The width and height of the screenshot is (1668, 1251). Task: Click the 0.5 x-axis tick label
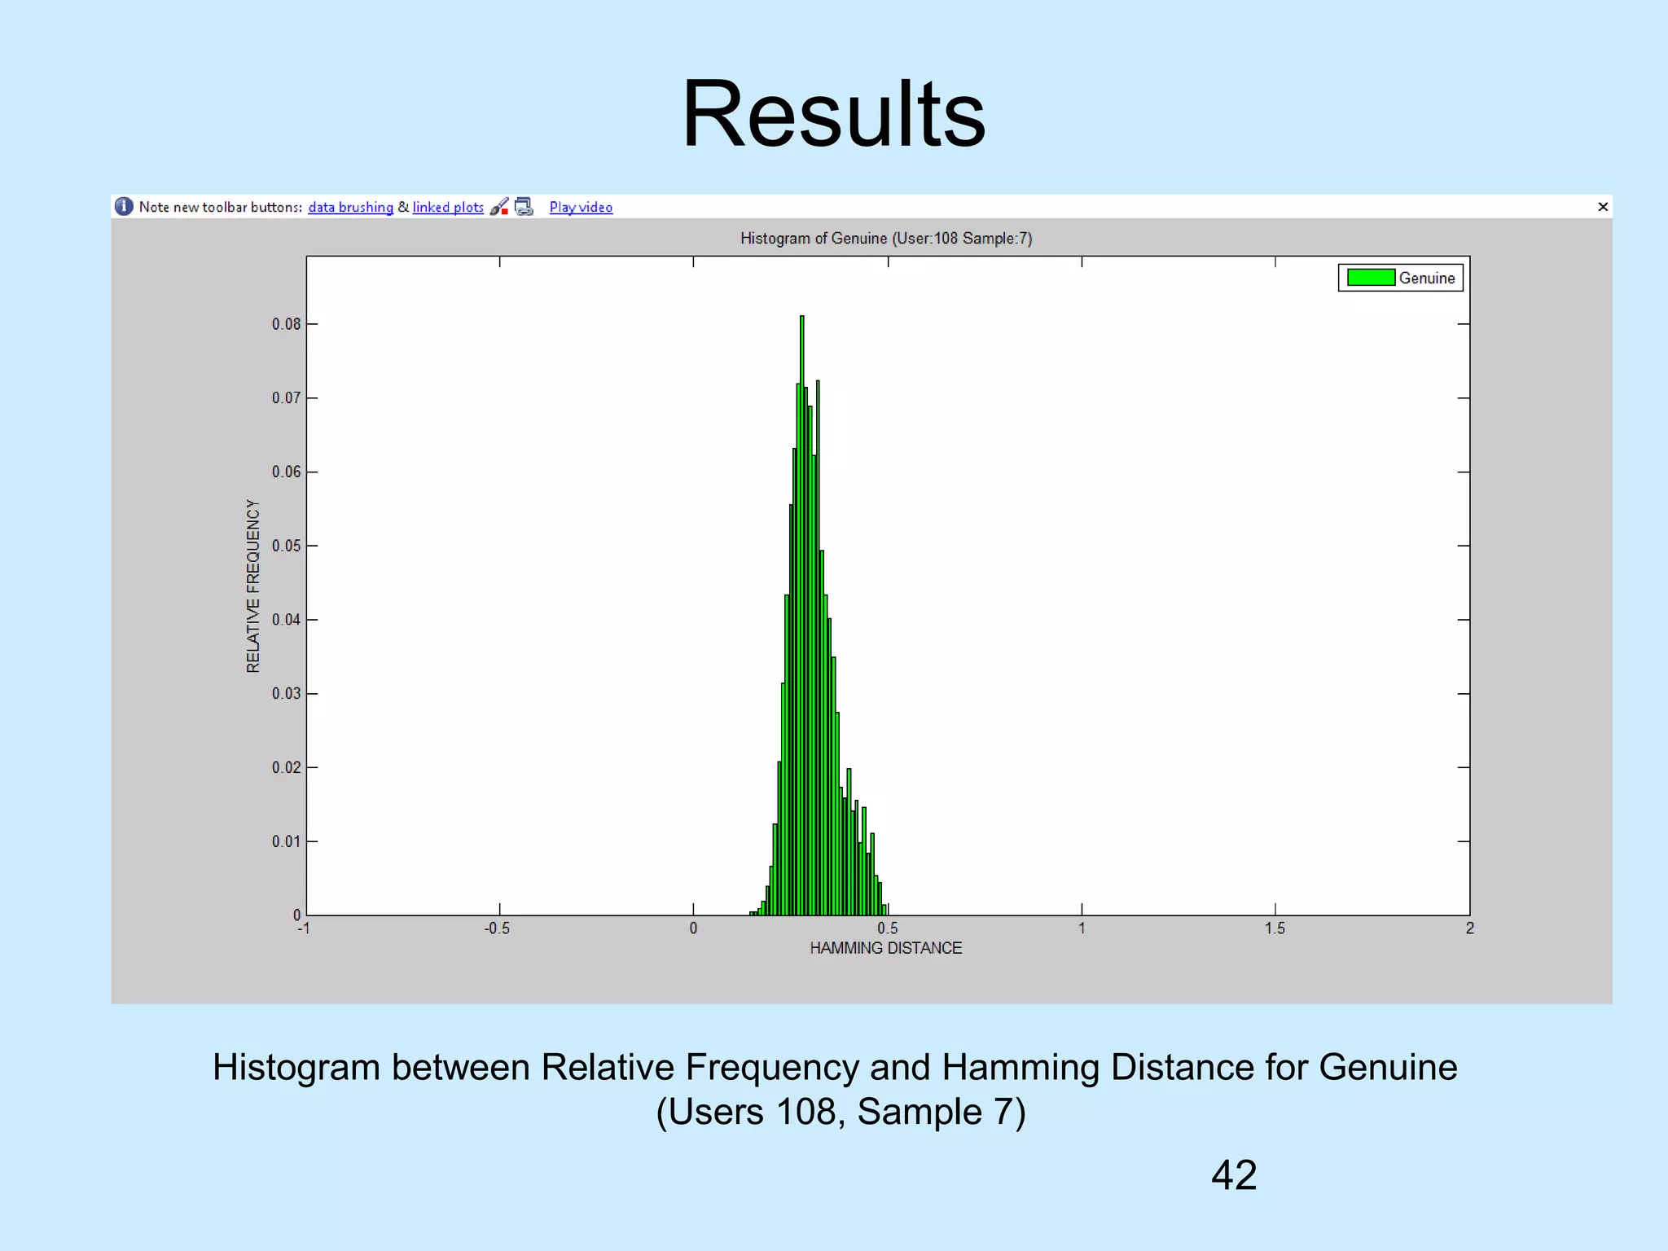tap(888, 928)
